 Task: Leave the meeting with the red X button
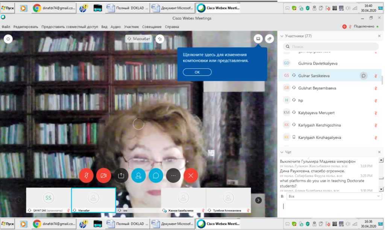191,175
